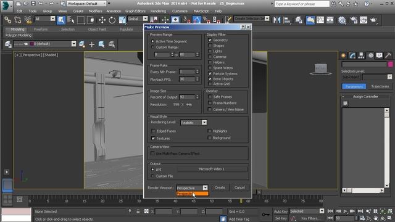Viewport: 395px width, 222px height.
Task: Switch to Freeform ribbon tab
Action: [41, 29]
